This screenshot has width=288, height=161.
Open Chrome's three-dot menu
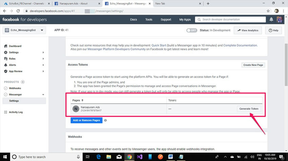click(284, 11)
